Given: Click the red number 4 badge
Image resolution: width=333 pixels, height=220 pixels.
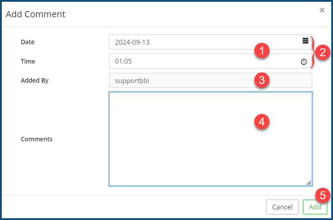Looking at the screenshot, I should pos(262,122).
